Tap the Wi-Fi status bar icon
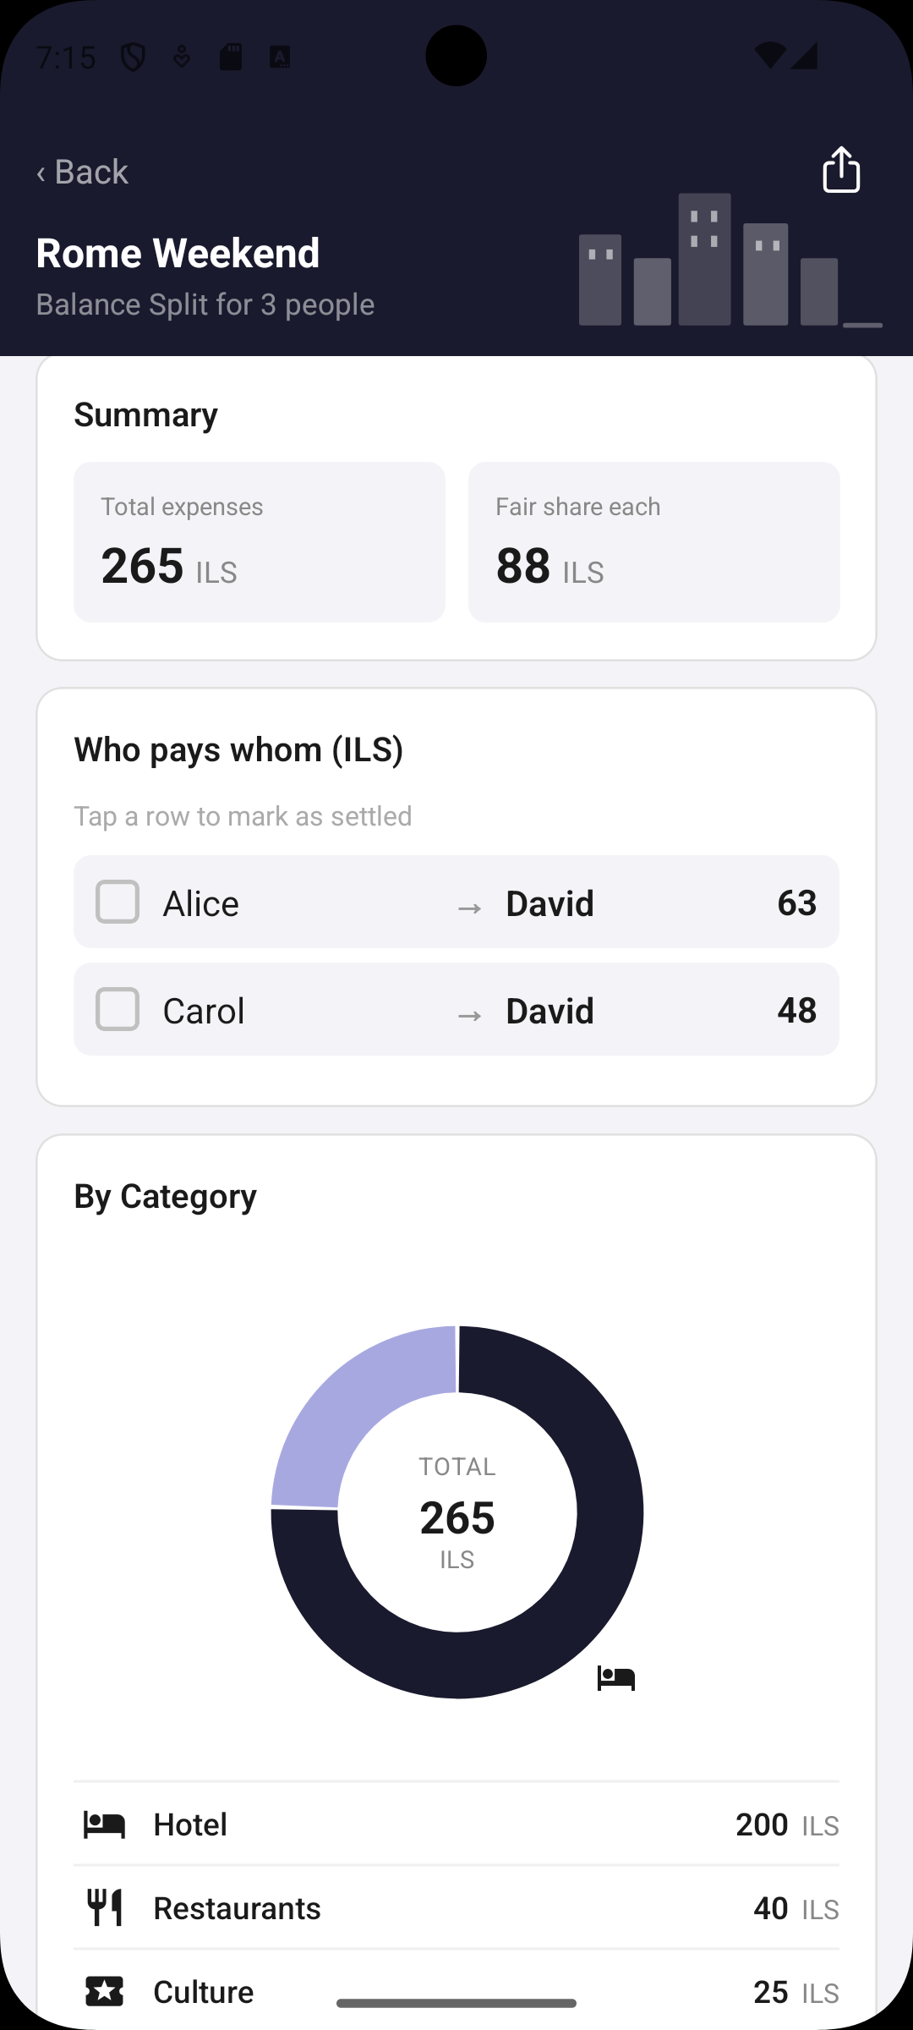913x2030 pixels. click(769, 56)
